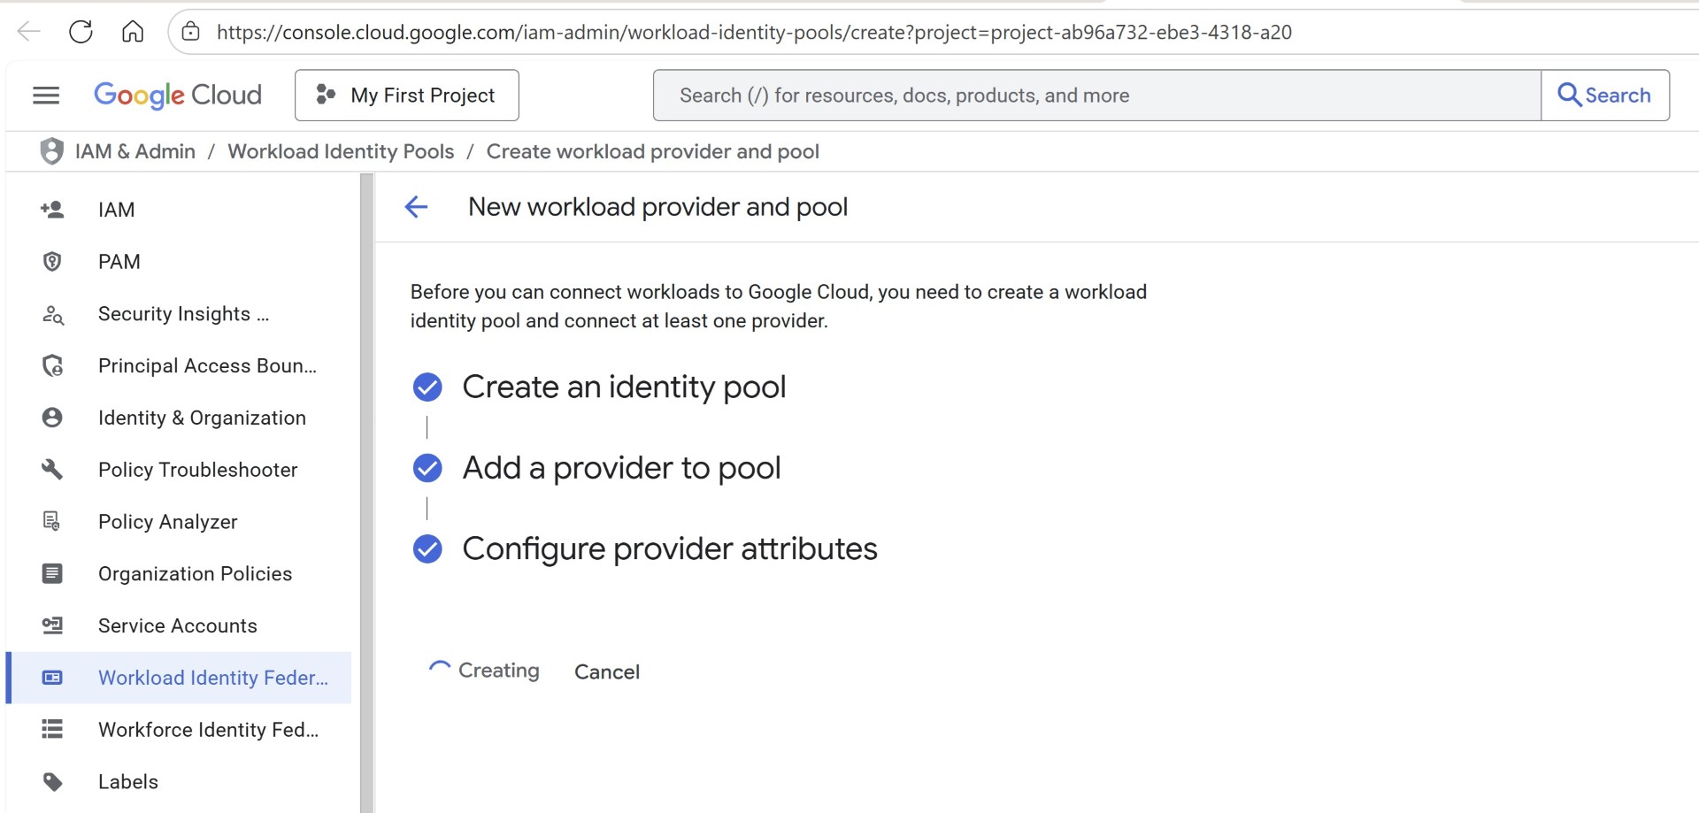The width and height of the screenshot is (1699, 813).
Task: Click the Creating progress button
Action: pyautogui.click(x=483, y=671)
